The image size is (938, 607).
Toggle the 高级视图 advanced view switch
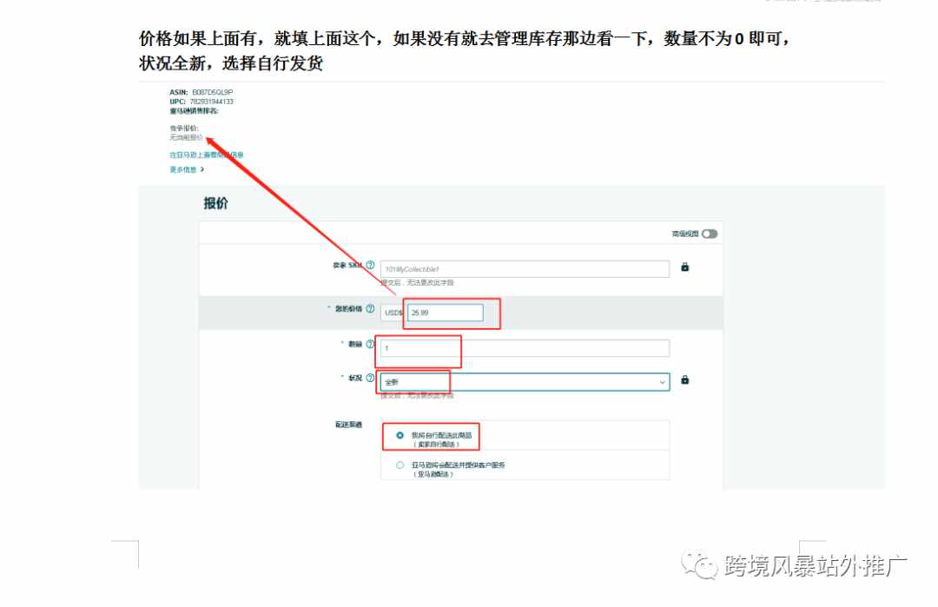pos(710,234)
